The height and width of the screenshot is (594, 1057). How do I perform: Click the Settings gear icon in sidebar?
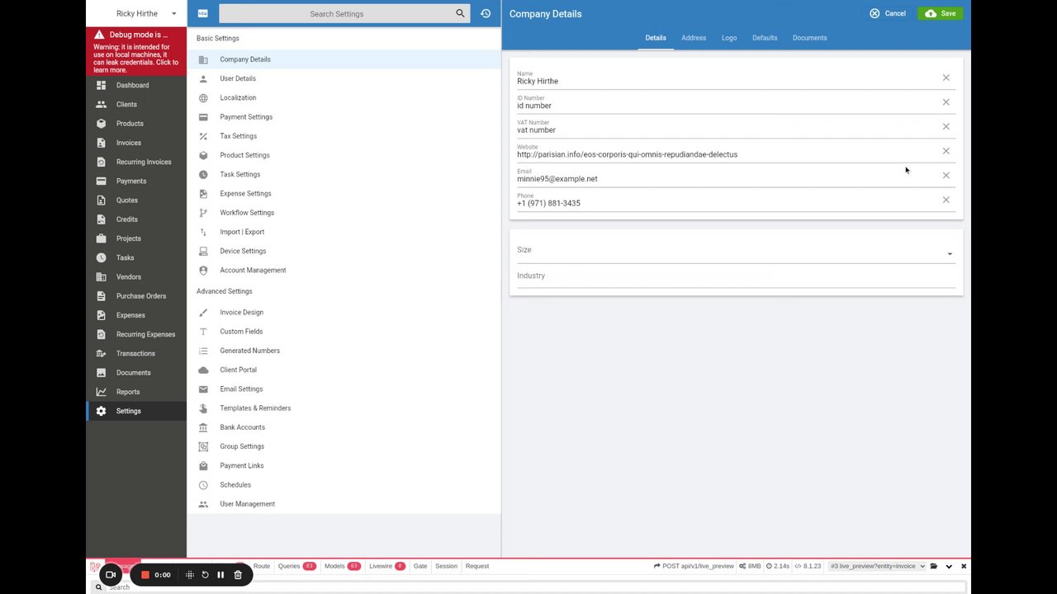pyautogui.click(x=101, y=411)
